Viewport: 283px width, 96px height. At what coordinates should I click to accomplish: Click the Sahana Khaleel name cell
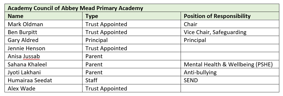43,64
